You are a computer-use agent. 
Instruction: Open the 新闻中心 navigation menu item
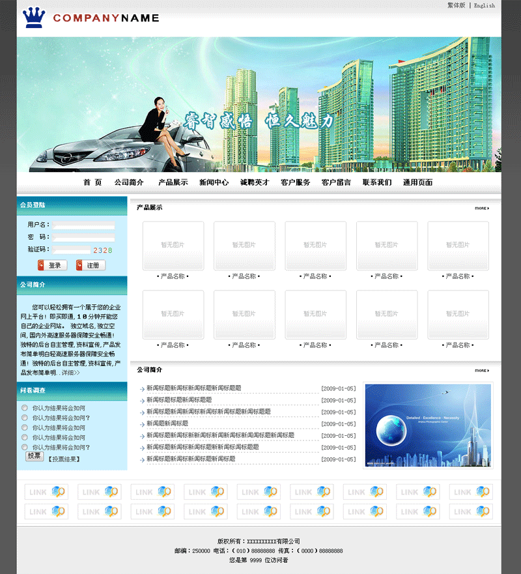coord(214,182)
